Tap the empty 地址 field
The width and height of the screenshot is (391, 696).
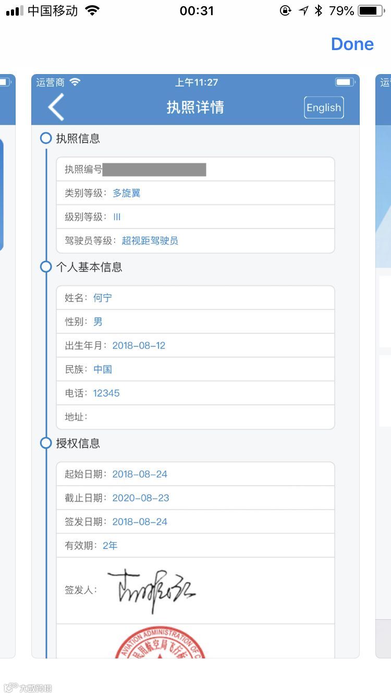pyautogui.click(x=195, y=417)
